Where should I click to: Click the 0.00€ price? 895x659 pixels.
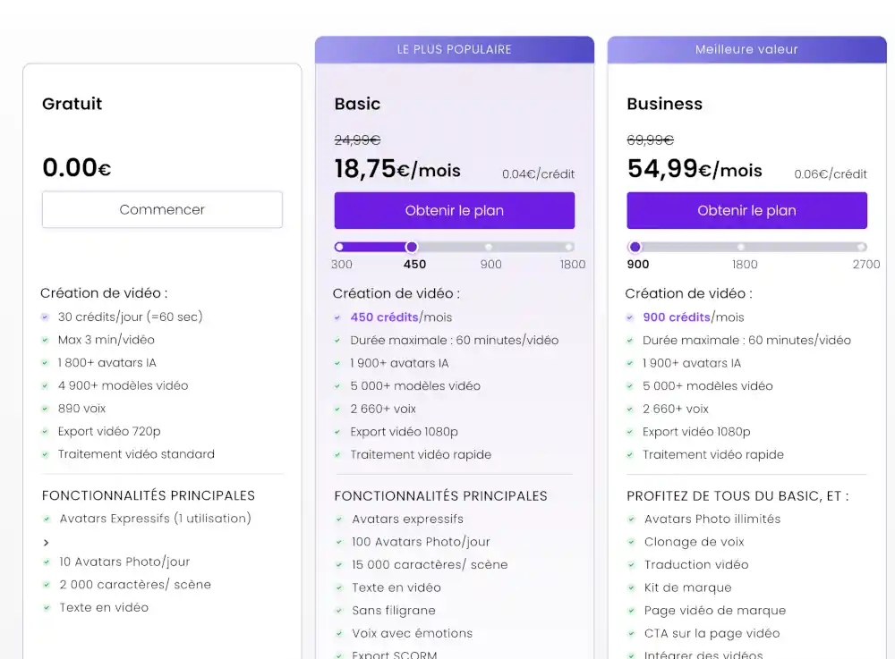[76, 167]
